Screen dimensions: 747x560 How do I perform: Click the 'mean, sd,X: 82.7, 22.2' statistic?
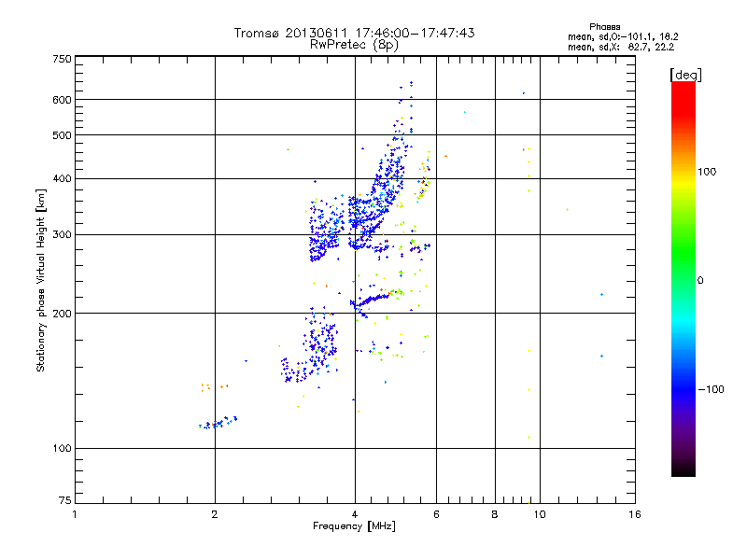(x=621, y=47)
